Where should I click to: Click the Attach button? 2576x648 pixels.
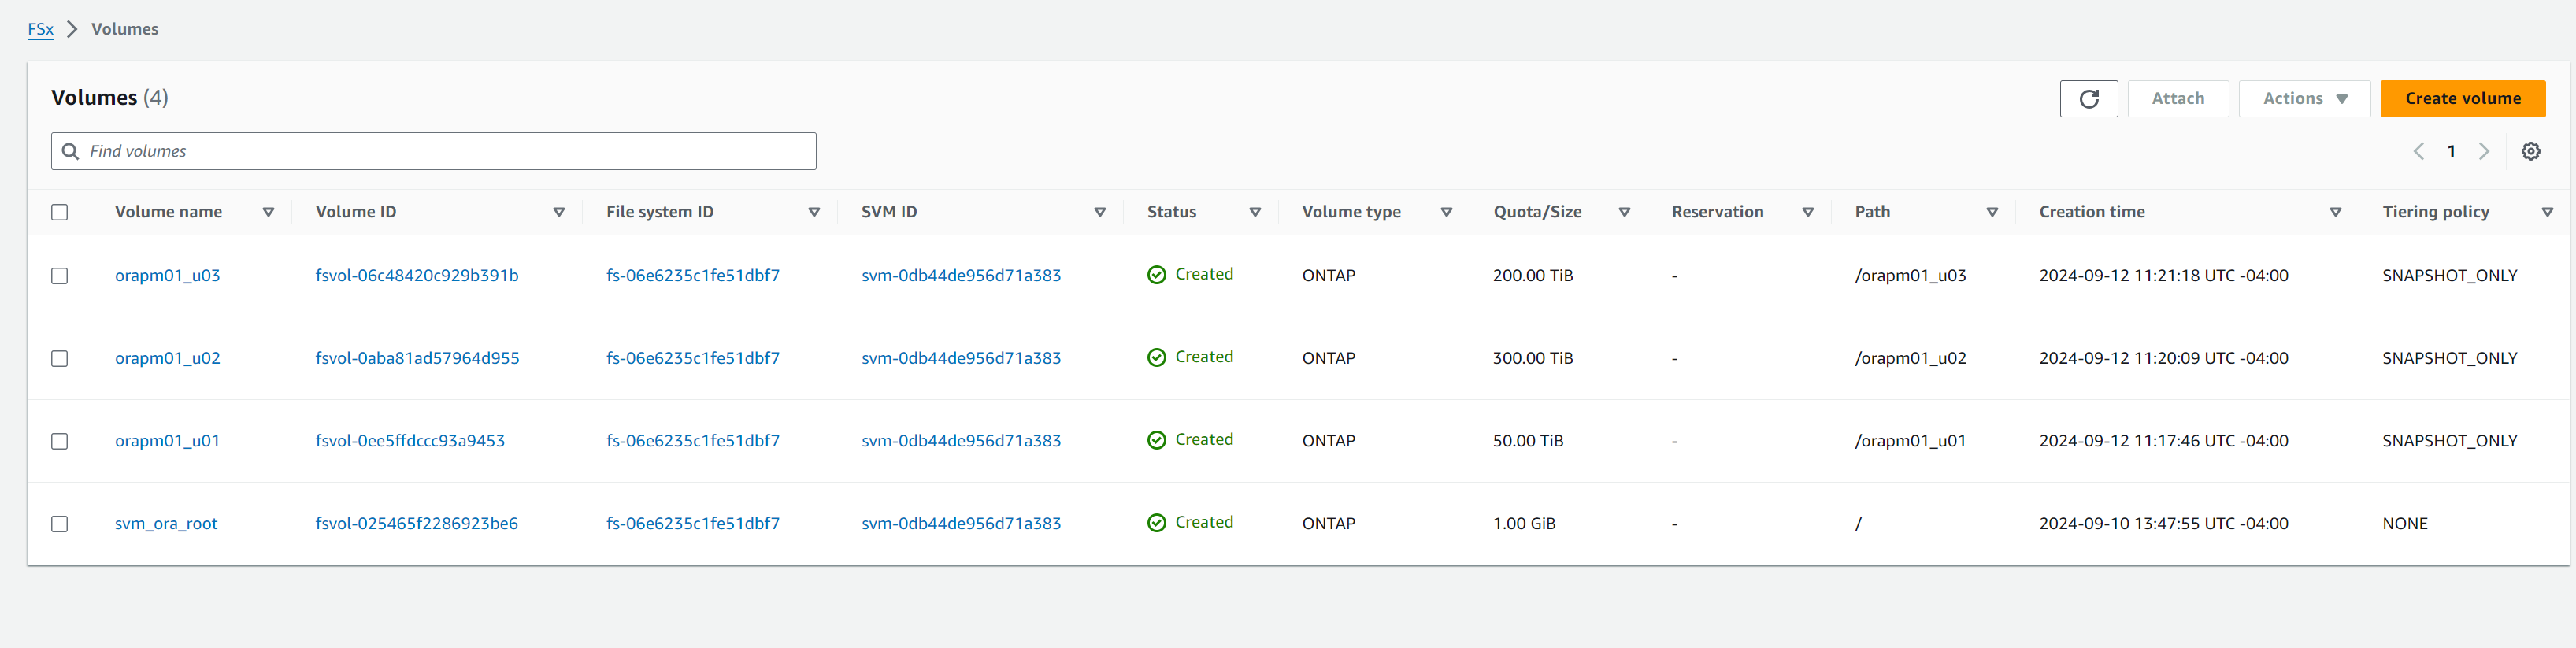(x=2177, y=99)
